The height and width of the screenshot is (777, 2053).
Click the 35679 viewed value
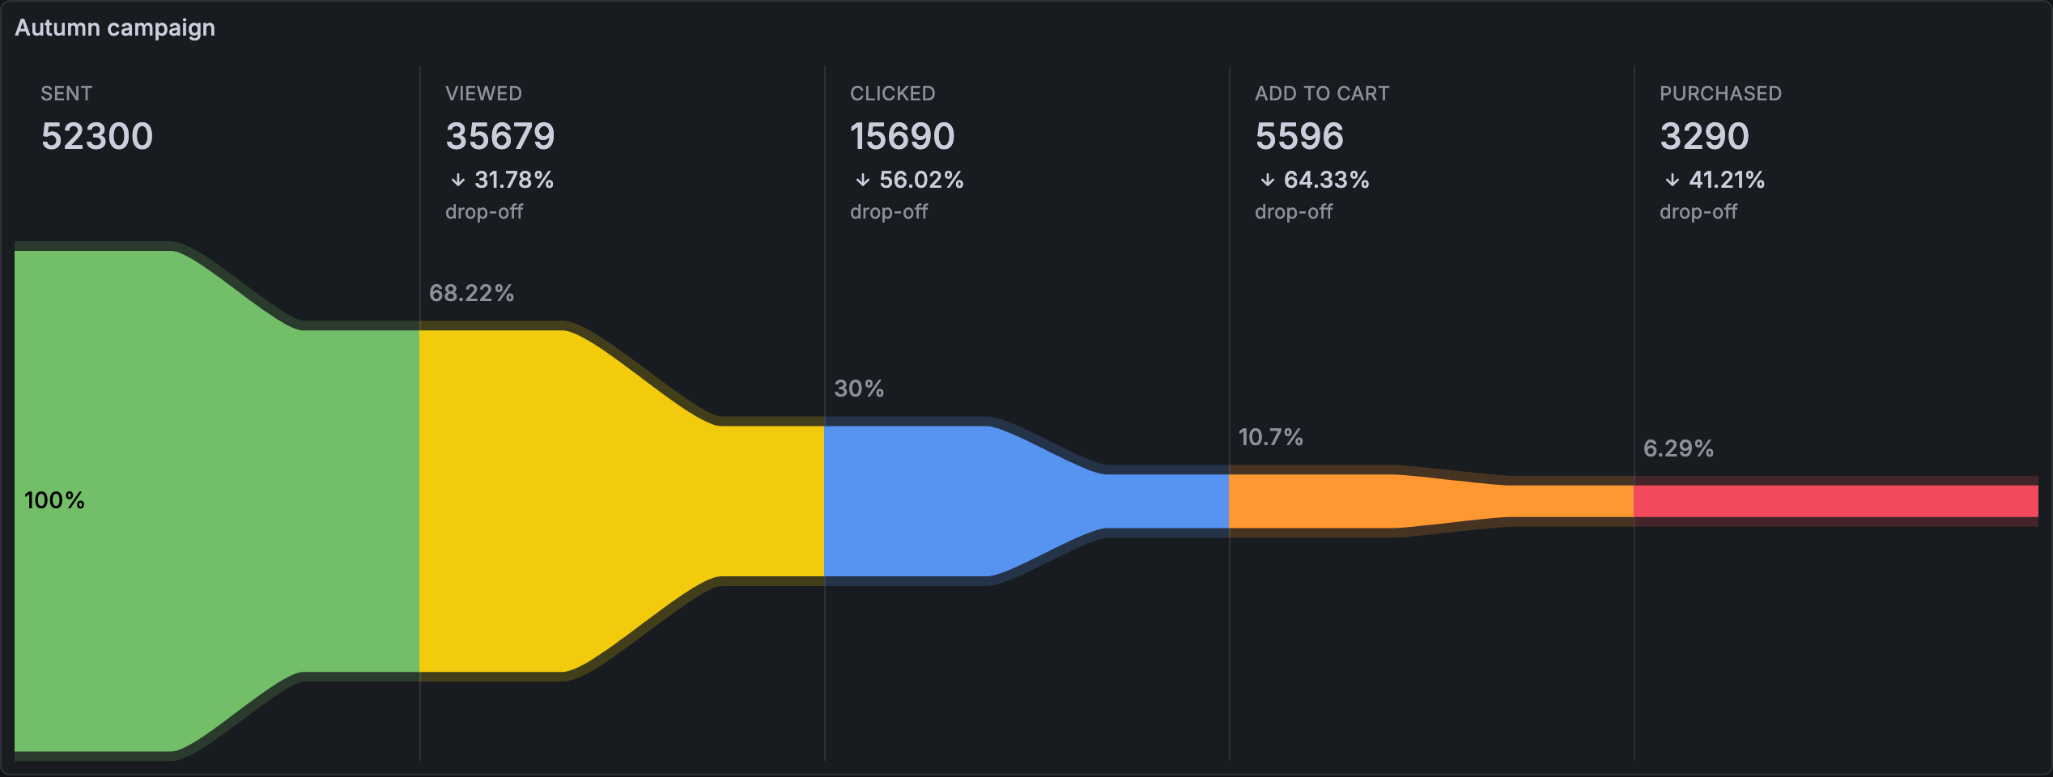point(500,136)
